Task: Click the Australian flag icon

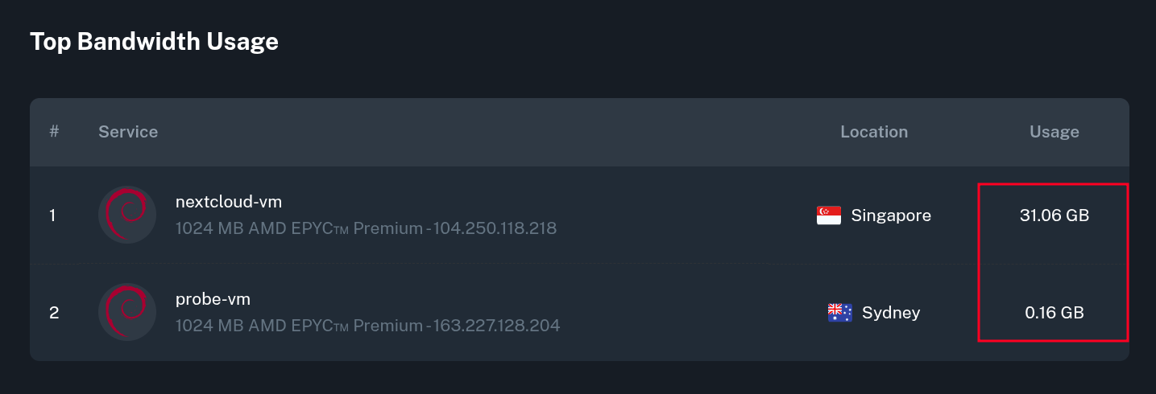Action: [839, 313]
